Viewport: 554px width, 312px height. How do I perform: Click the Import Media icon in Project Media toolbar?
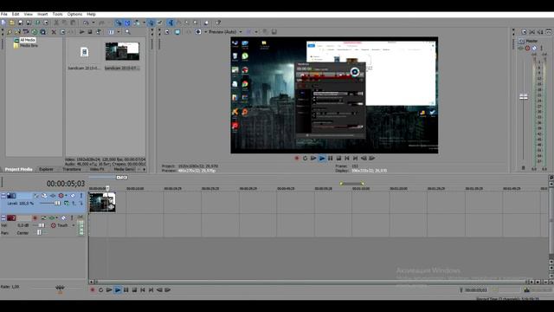pos(17,32)
